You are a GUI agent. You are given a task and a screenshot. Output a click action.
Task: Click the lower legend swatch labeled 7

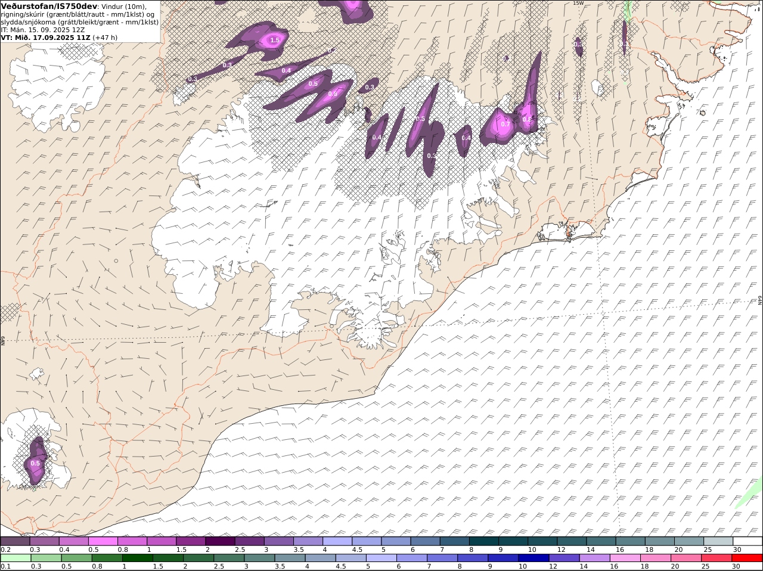(442, 558)
